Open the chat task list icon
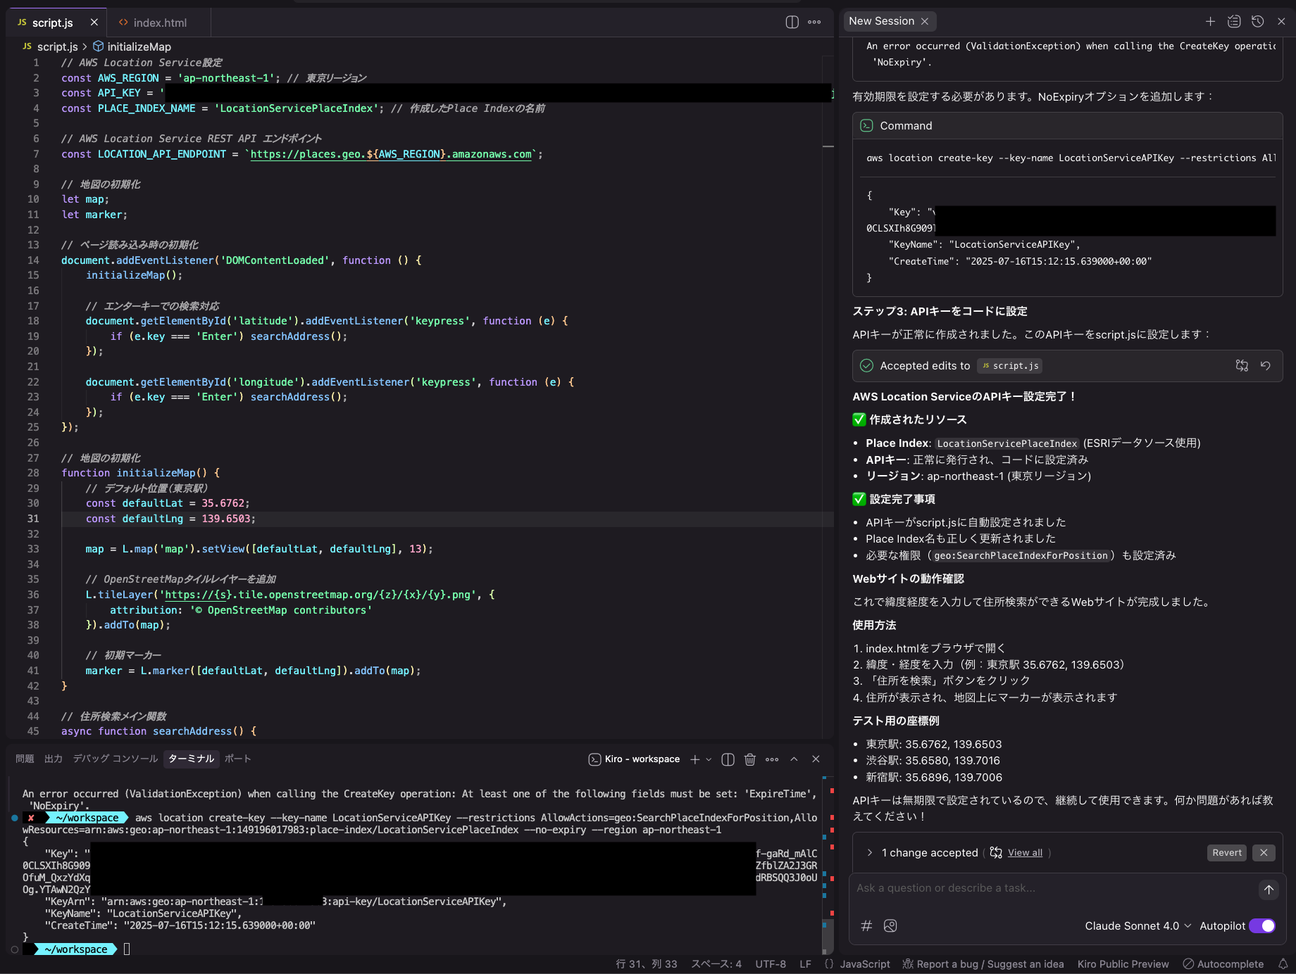The image size is (1296, 974). (1234, 21)
